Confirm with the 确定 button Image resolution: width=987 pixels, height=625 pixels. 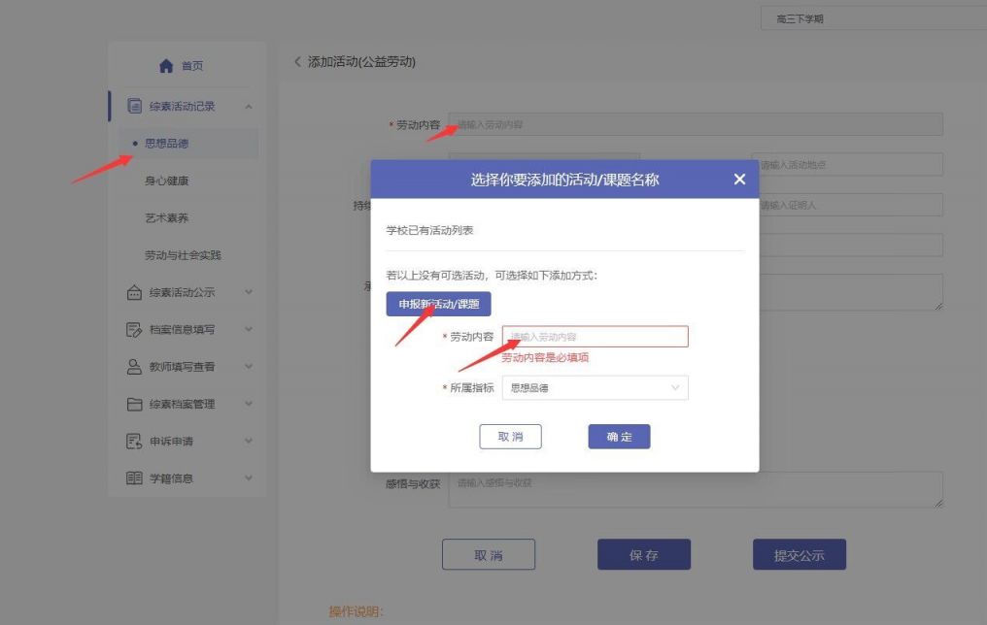click(619, 436)
